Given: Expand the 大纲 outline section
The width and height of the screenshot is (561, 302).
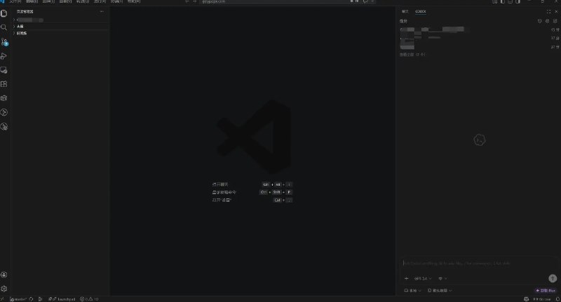Looking at the screenshot, I should 60,27.
